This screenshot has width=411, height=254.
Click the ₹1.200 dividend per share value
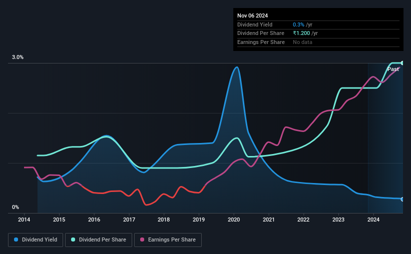(301, 33)
